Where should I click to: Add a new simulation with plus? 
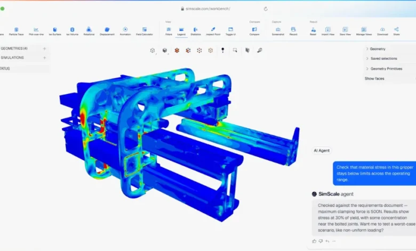point(45,58)
